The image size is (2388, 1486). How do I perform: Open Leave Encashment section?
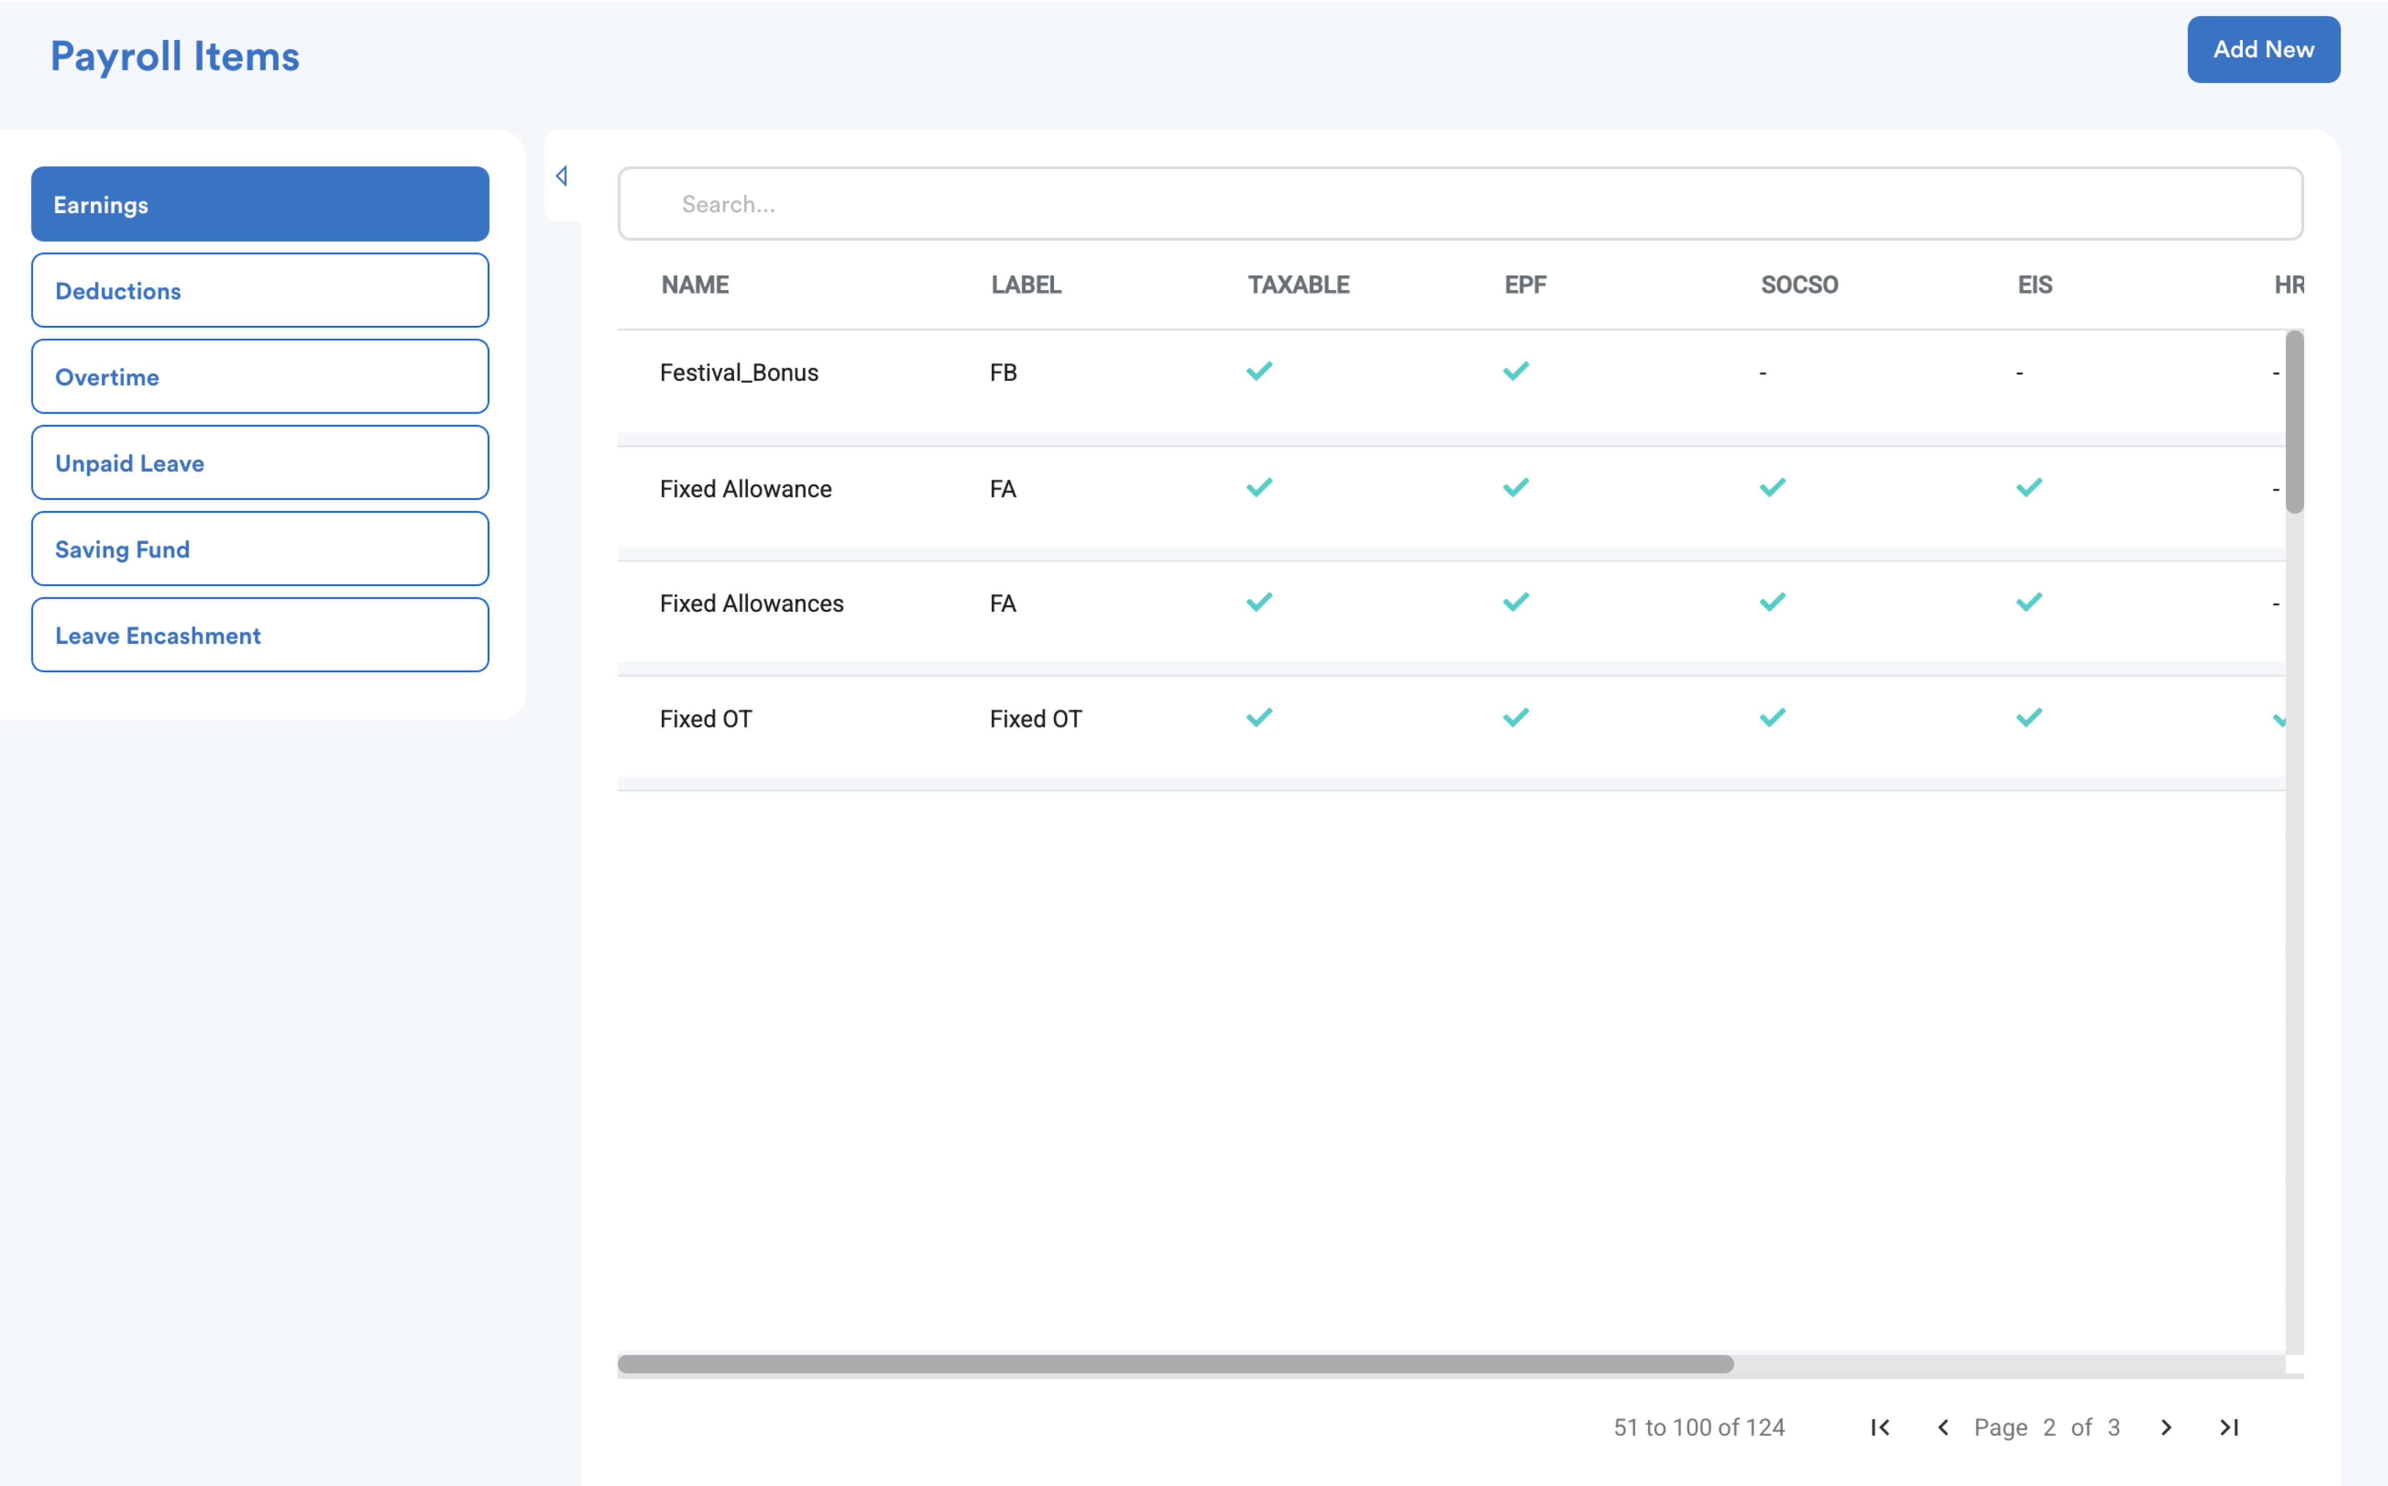coord(260,636)
